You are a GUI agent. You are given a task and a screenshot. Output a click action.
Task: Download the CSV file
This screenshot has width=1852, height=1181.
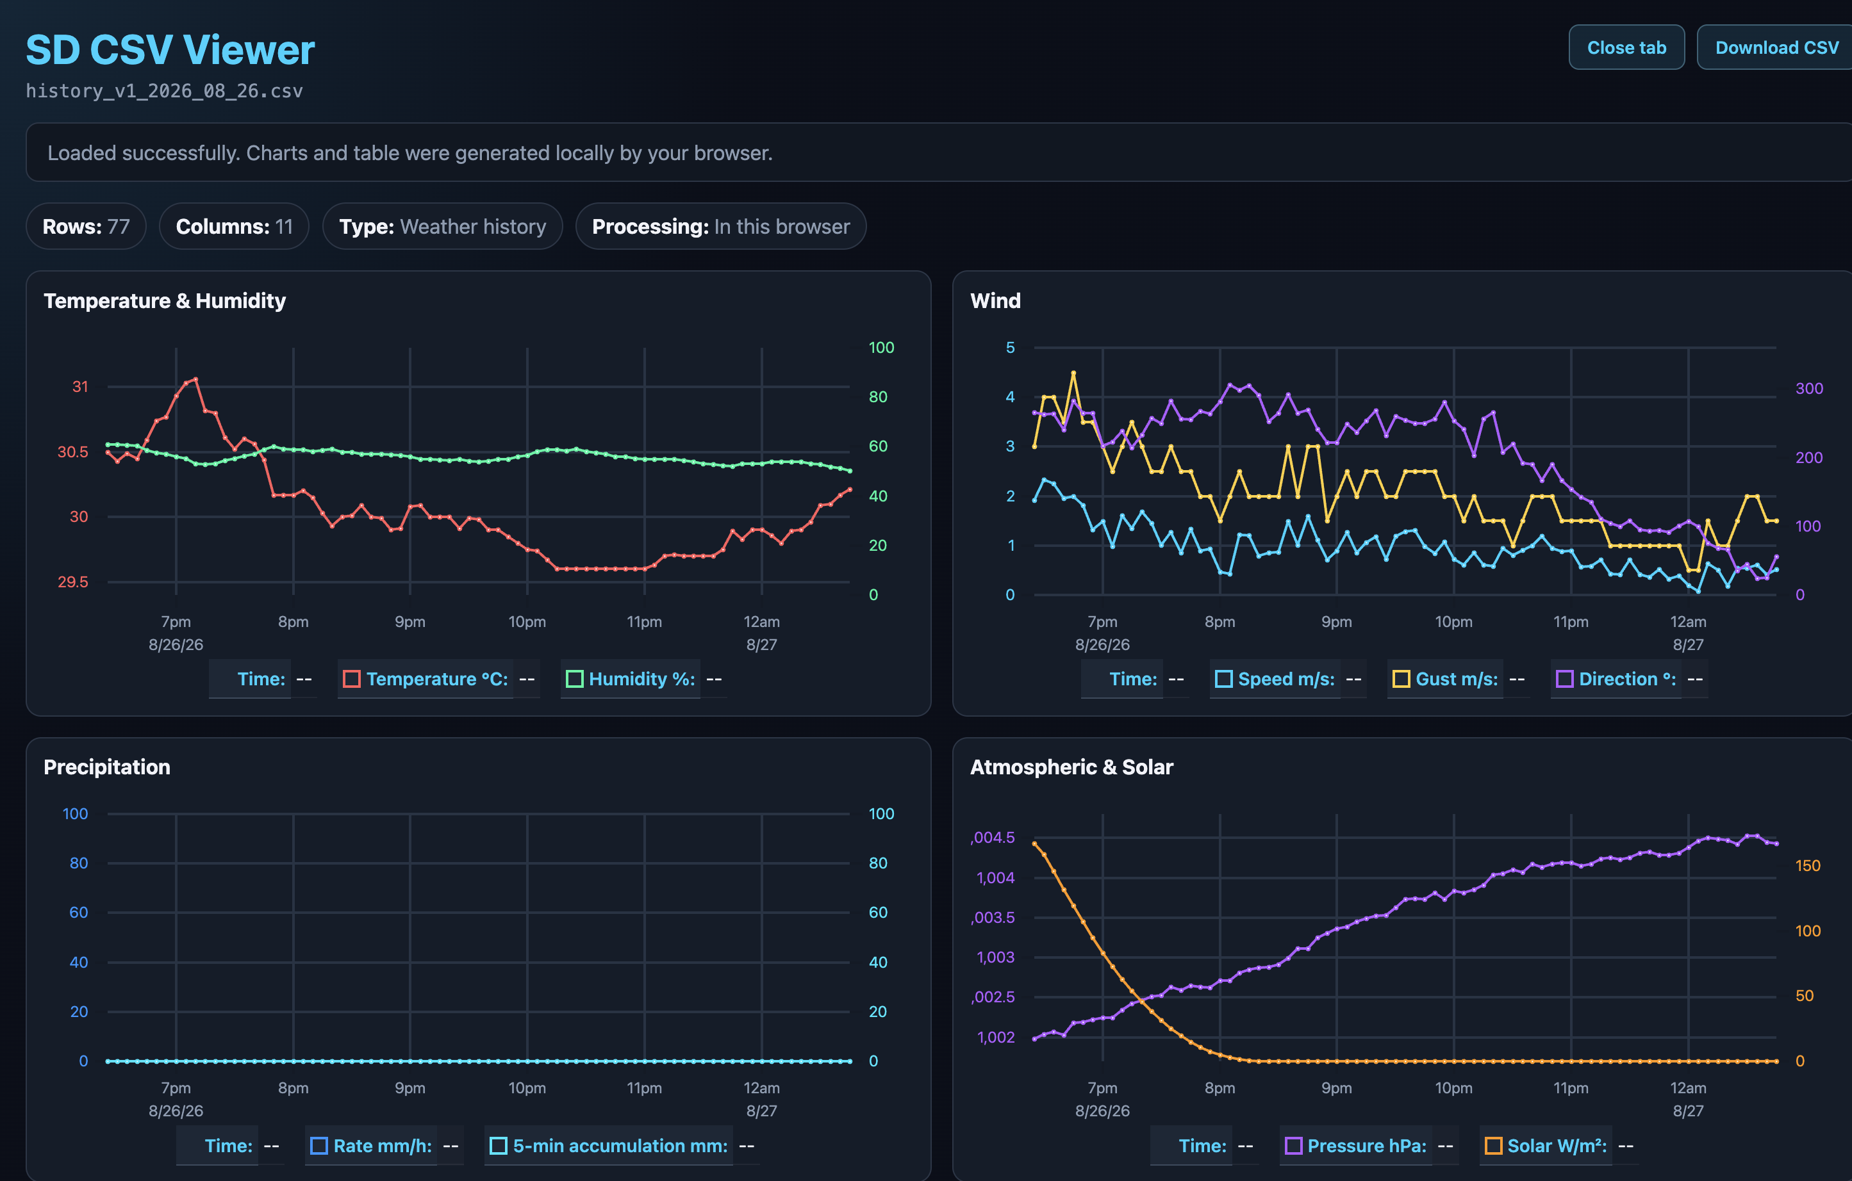(1776, 47)
